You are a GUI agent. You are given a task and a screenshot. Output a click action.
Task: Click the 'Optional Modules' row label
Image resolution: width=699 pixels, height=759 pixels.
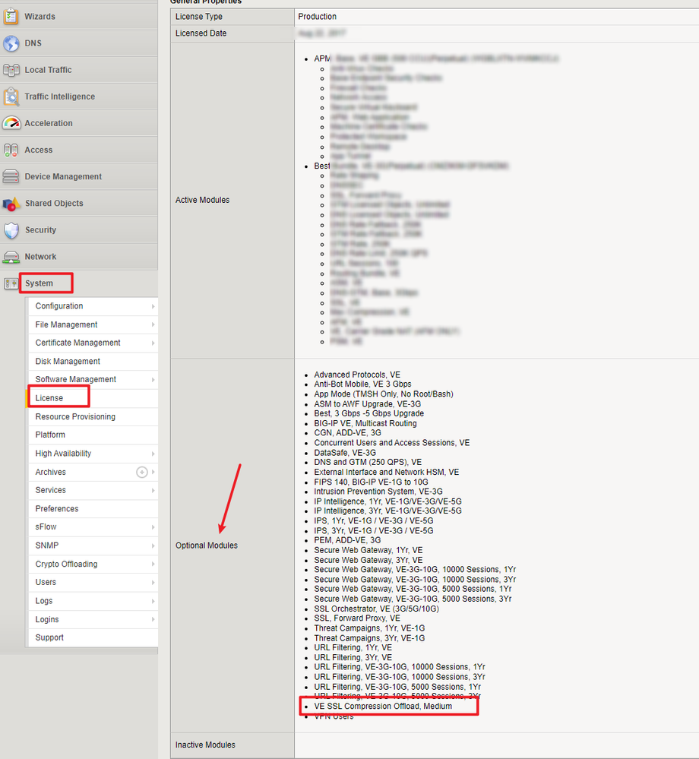(x=207, y=546)
